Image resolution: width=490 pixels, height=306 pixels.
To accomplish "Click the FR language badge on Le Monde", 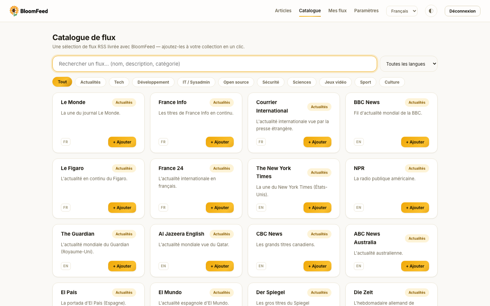I will [x=66, y=142].
